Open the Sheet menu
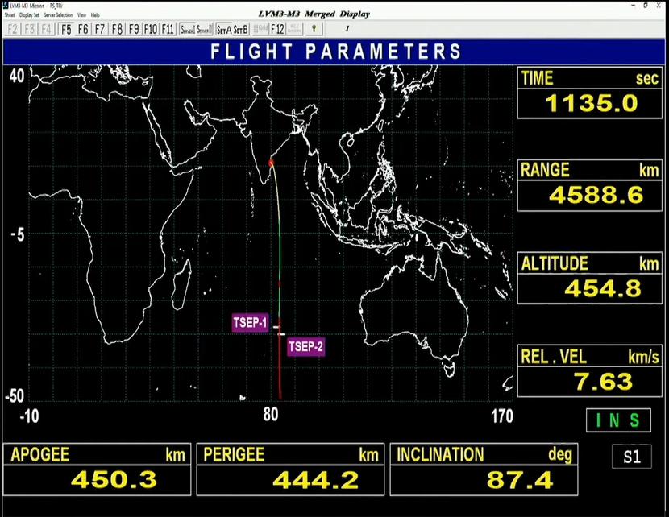Image resolution: width=669 pixels, height=517 pixels. [x=9, y=14]
